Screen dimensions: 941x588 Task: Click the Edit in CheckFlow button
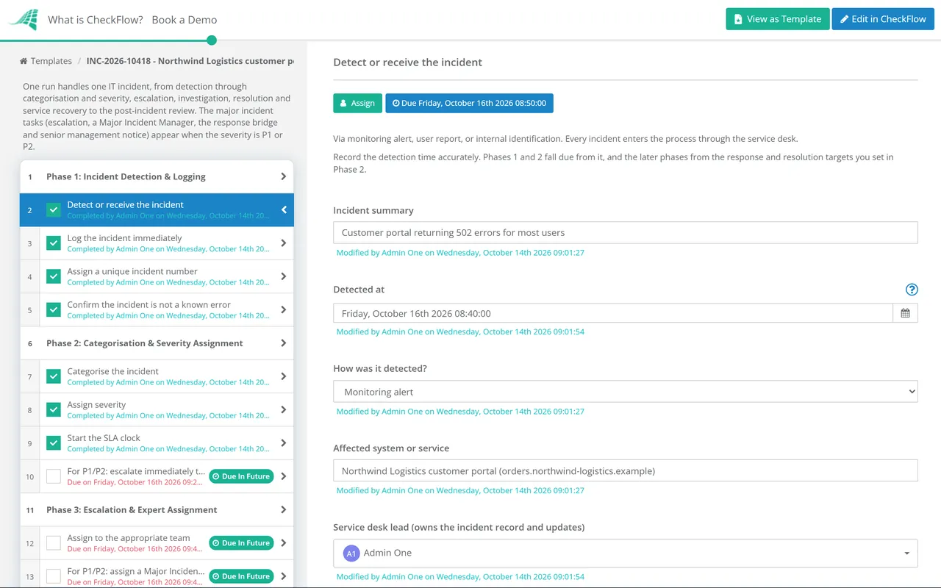(883, 19)
